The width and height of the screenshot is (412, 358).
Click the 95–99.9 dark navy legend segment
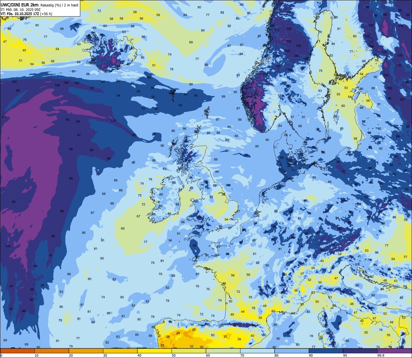[x=360, y=351]
